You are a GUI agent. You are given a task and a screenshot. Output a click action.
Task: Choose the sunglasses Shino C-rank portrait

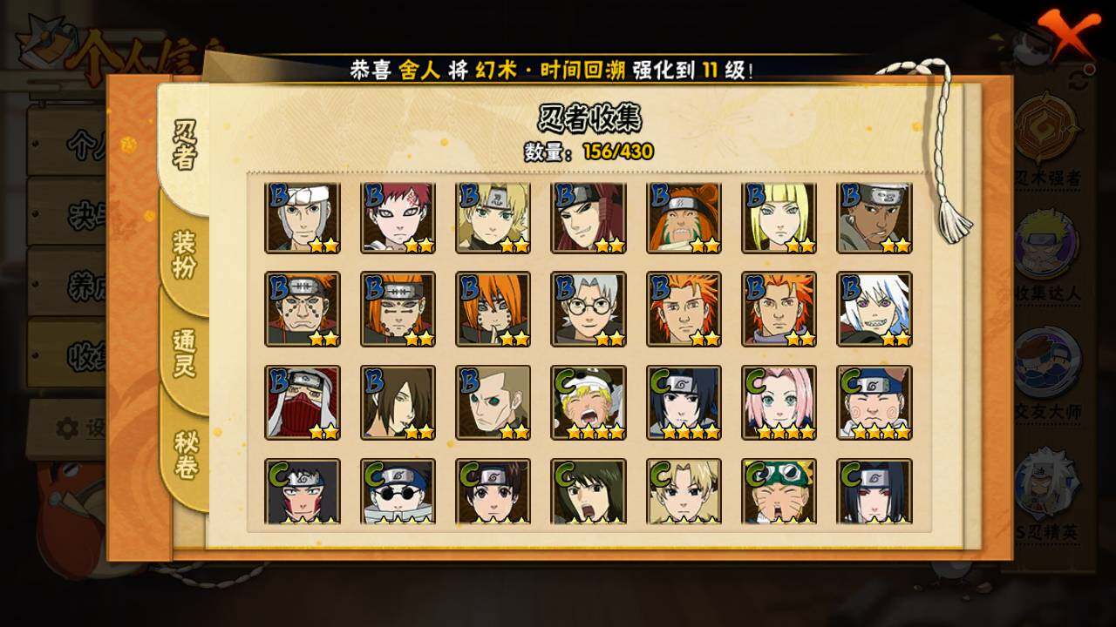pyautogui.click(x=398, y=491)
